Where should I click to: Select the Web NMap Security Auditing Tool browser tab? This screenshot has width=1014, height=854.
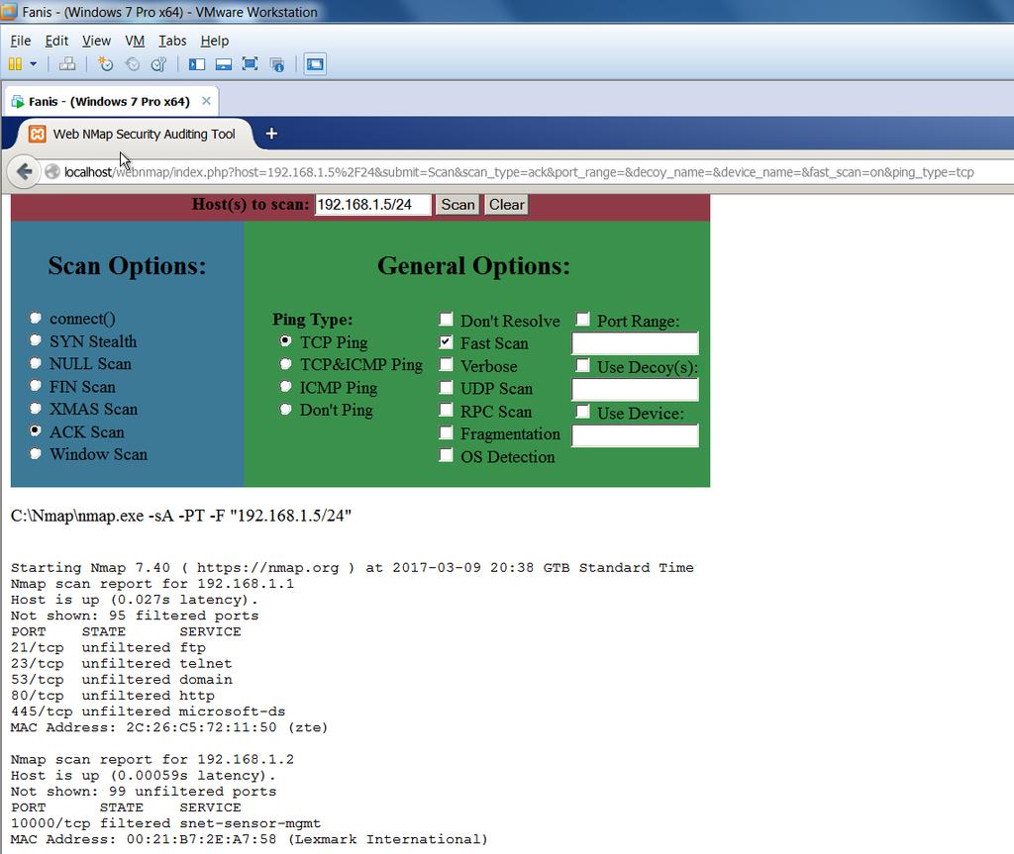[x=134, y=134]
